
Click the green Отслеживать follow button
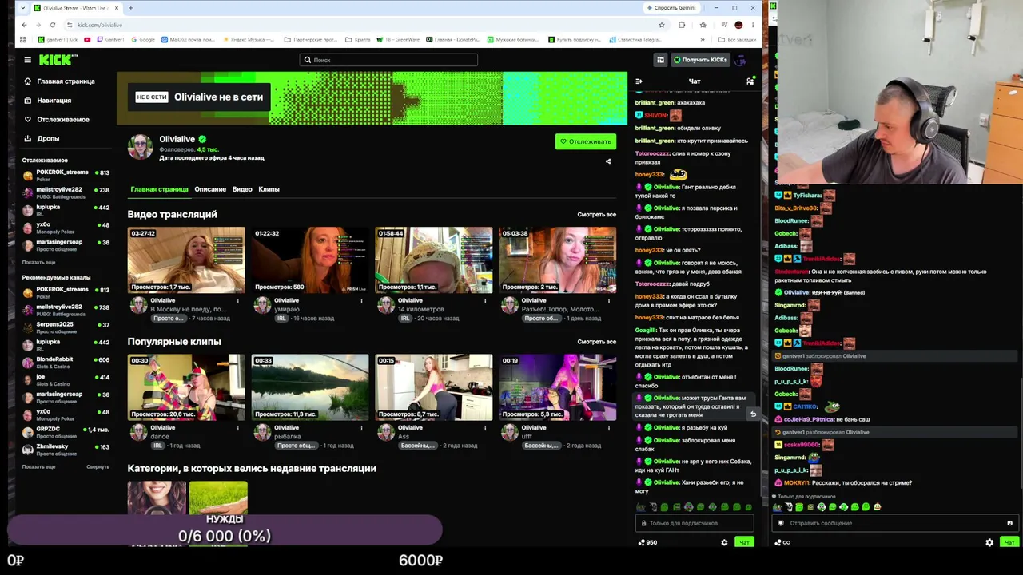click(x=586, y=141)
